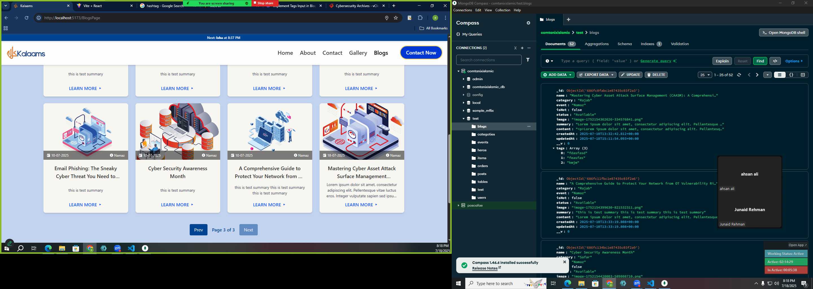813x289 pixels.
Task: Click Contact Now button
Action: pyautogui.click(x=421, y=53)
